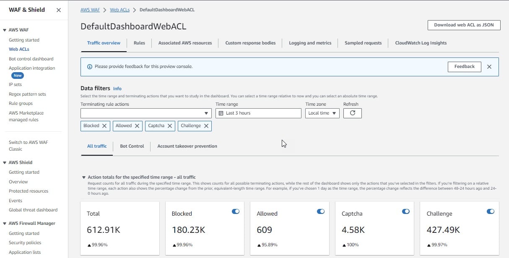Disable the Captcha action switch
Screen dimensions: 509x258
point(405,211)
